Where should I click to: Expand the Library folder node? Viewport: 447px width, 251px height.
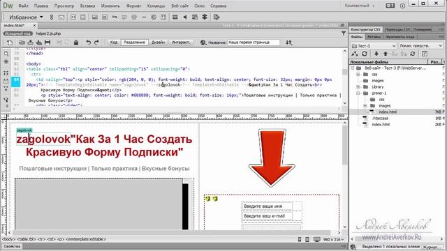(x=358, y=86)
